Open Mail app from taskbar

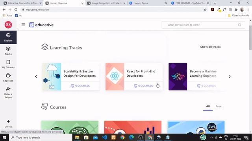pyautogui.click(x=95, y=137)
